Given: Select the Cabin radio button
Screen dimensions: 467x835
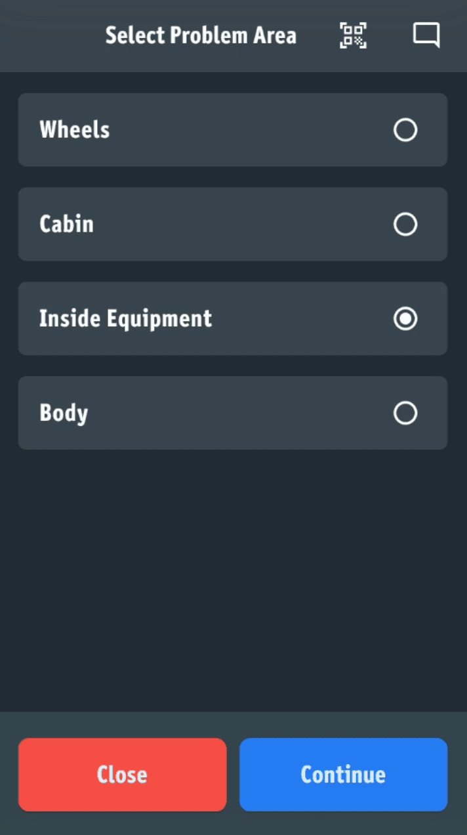Looking at the screenshot, I should coord(405,225).
